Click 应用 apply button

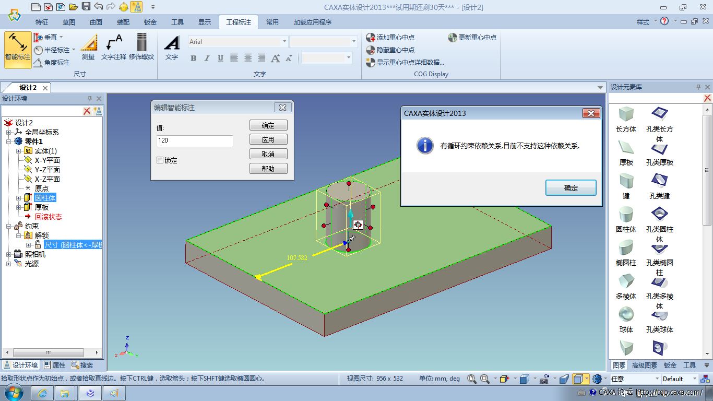click(268, 140)
